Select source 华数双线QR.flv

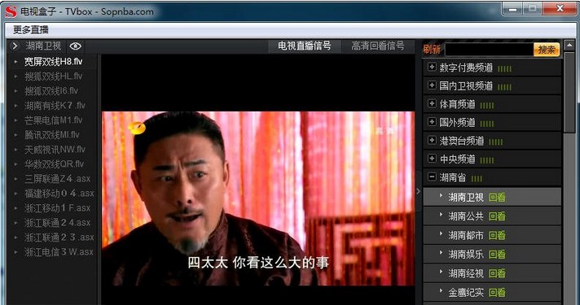(53, 164)
